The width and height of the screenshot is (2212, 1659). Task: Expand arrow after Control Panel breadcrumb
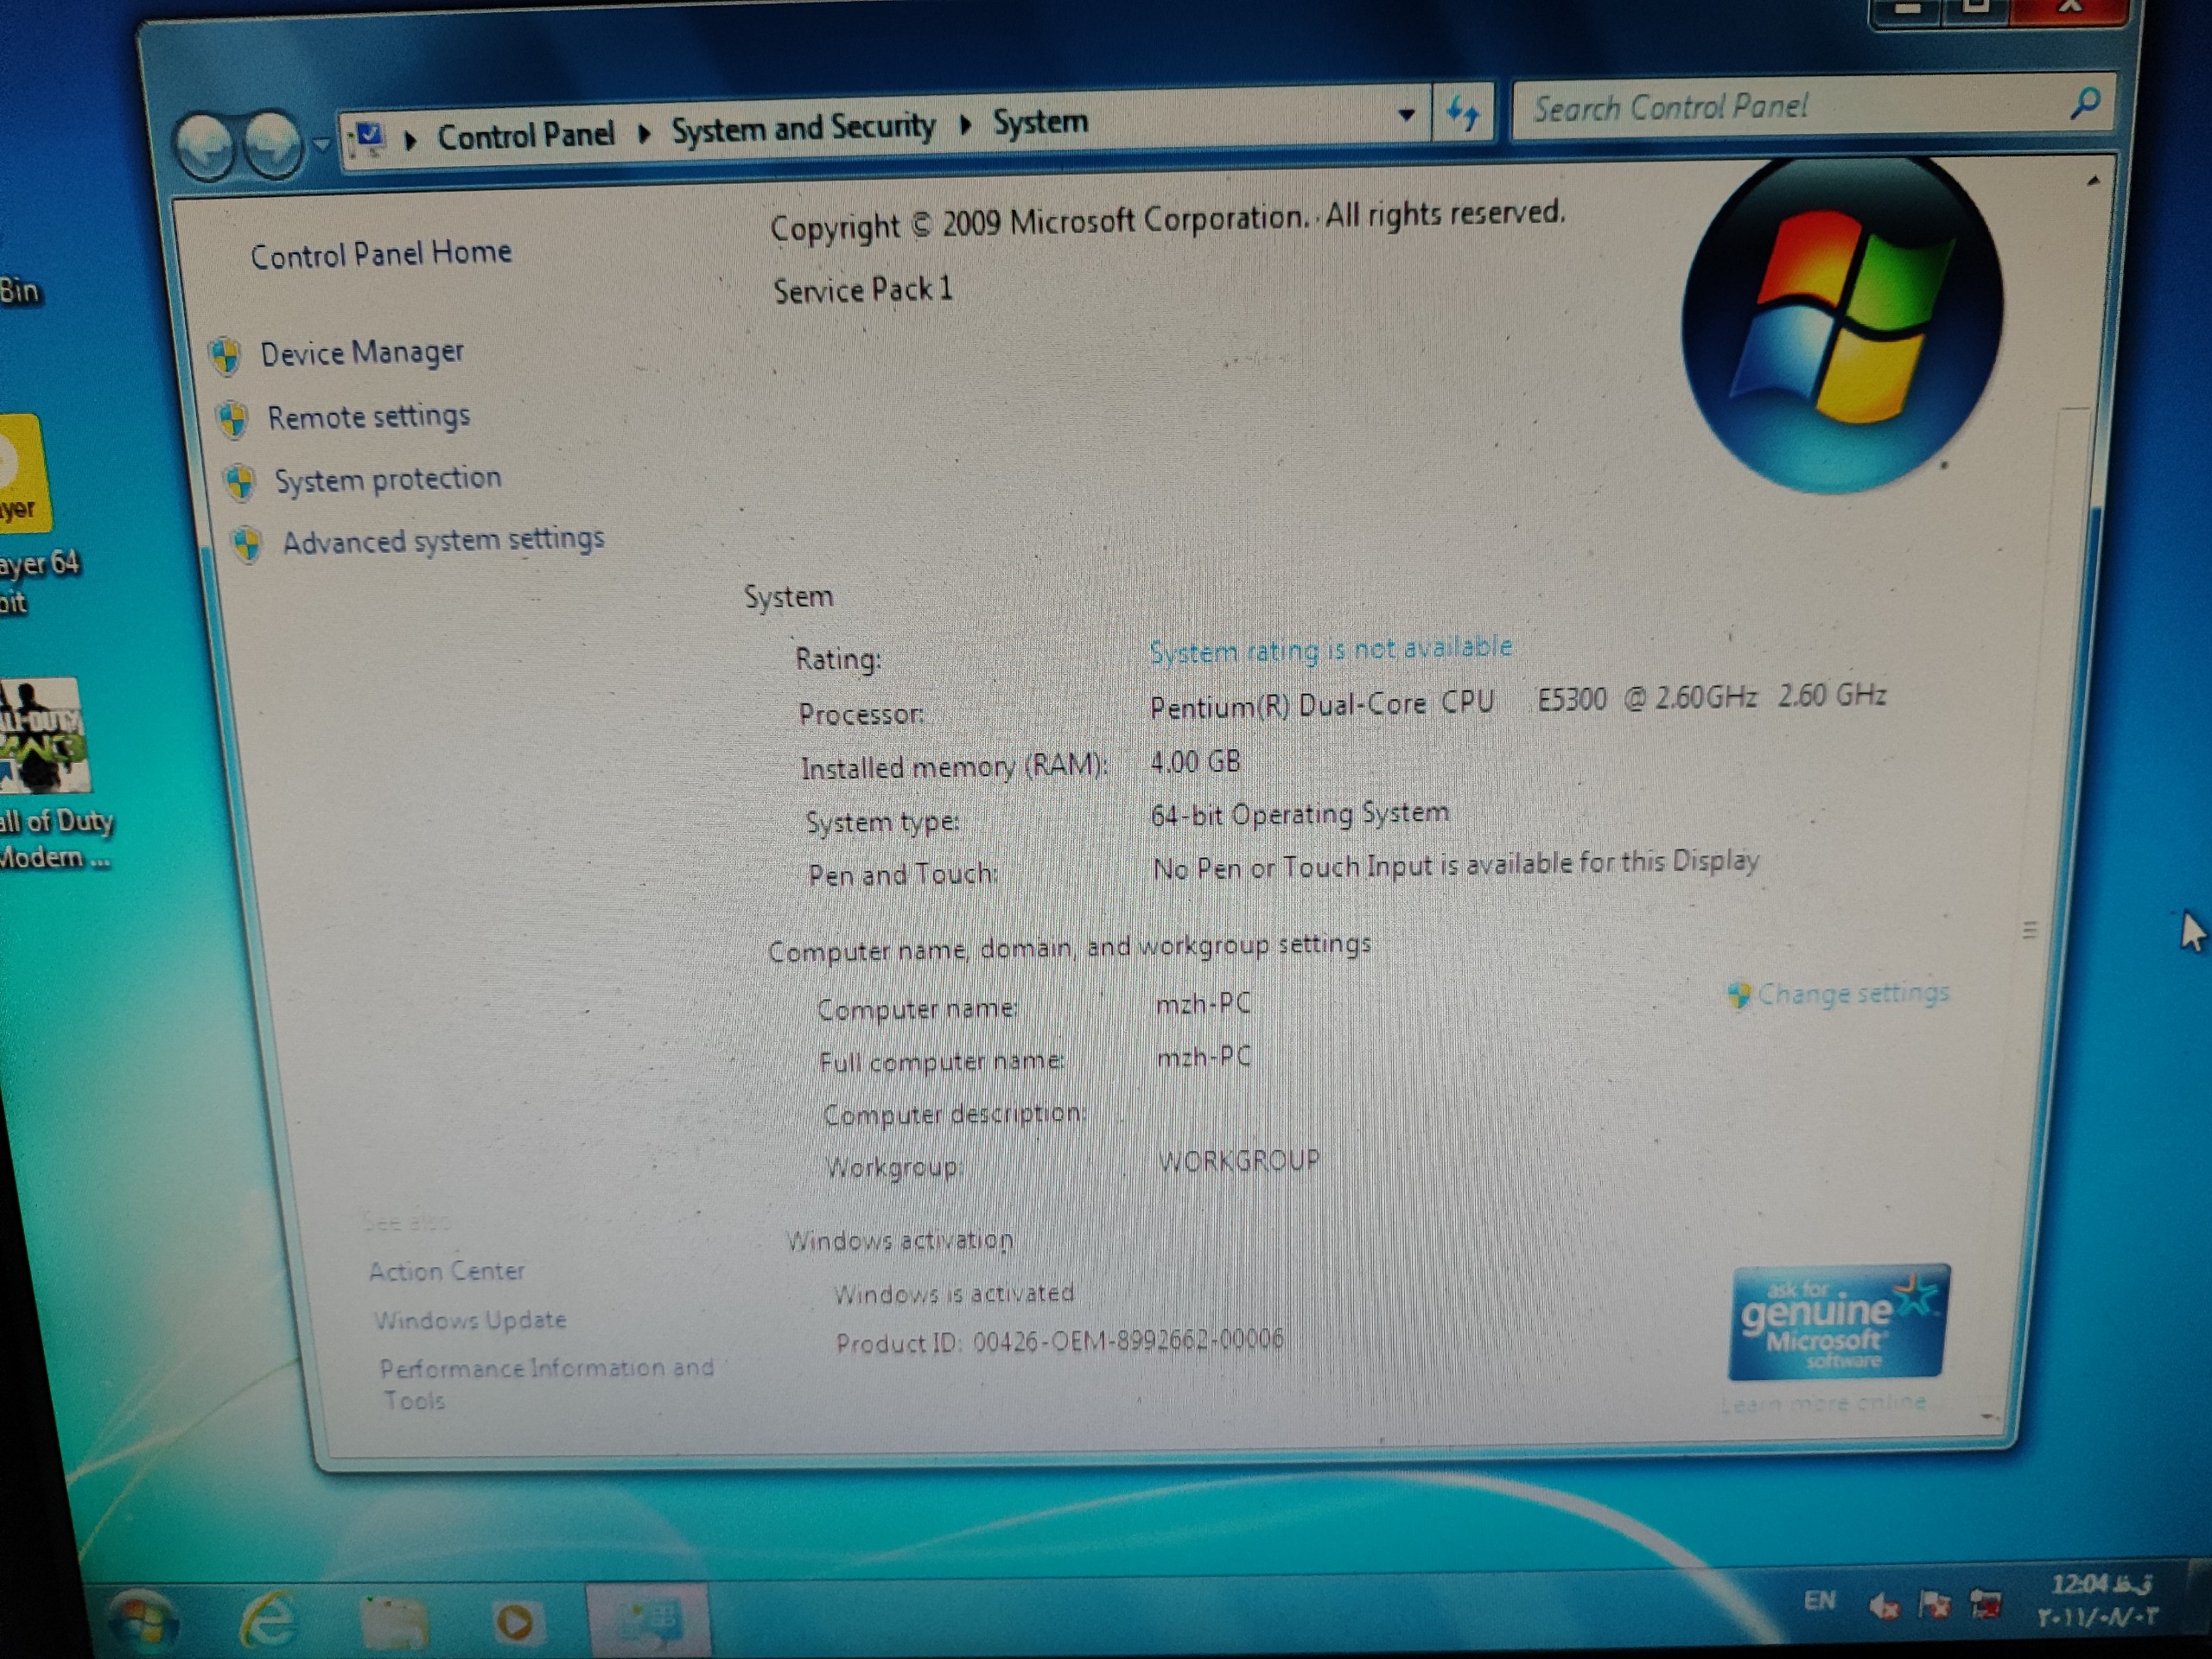tap(643, 133)
